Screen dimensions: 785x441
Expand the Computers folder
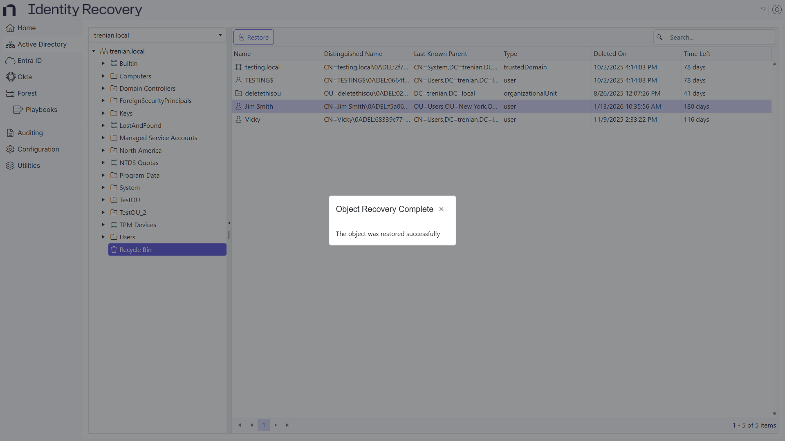pyautogui.click(x=103, y=76)
